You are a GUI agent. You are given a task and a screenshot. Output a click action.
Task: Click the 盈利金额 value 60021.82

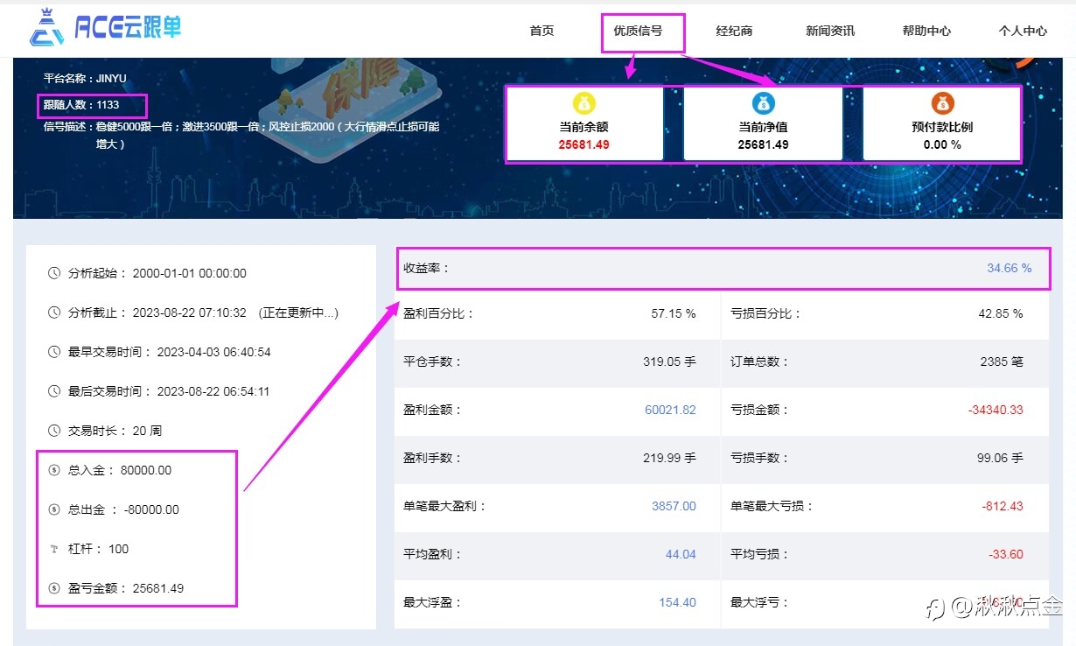tap(670, 410)
